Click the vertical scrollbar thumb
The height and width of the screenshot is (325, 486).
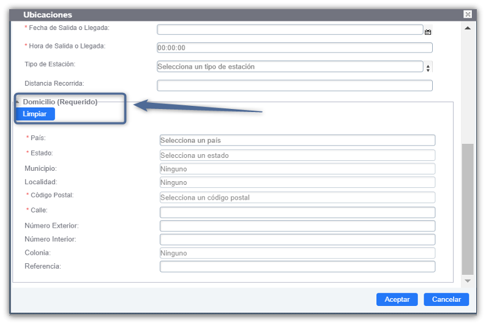point(468,209)
